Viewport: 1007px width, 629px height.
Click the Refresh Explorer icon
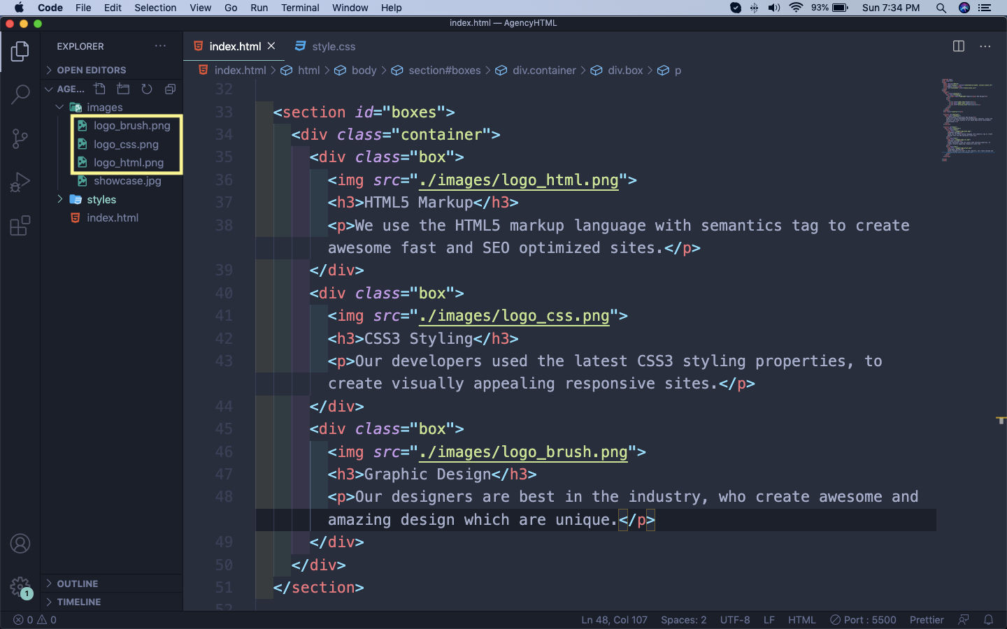pos(147,89)
